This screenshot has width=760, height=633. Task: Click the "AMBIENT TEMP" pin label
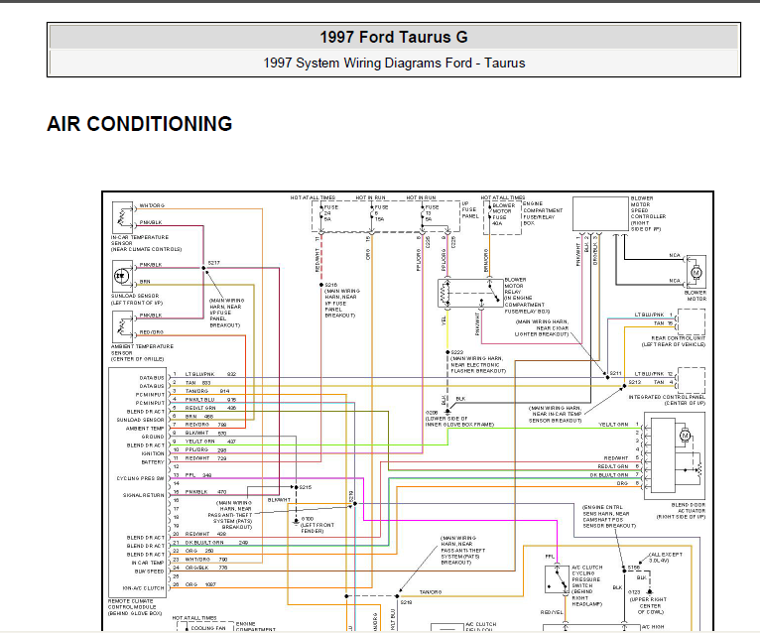point(145,429)
